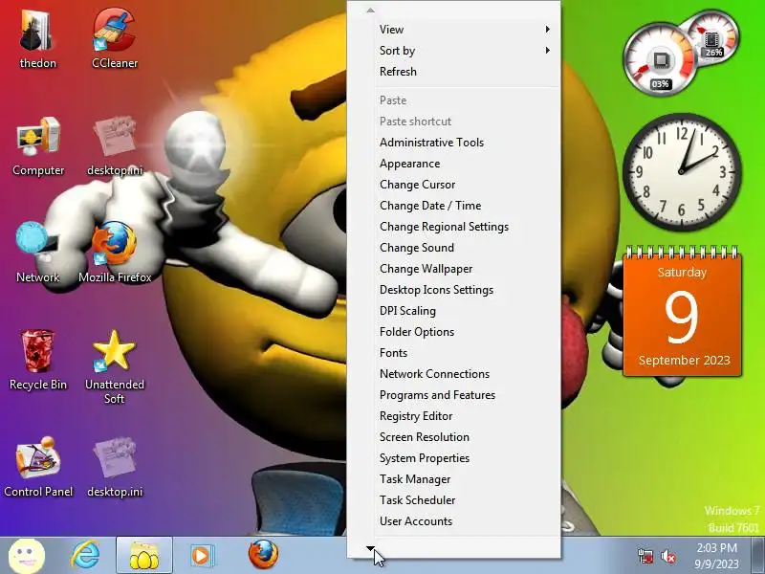Open the taskbar clock showing 2:03 PM
Viewport: 765px width, 574px height.
click(716, 556)
